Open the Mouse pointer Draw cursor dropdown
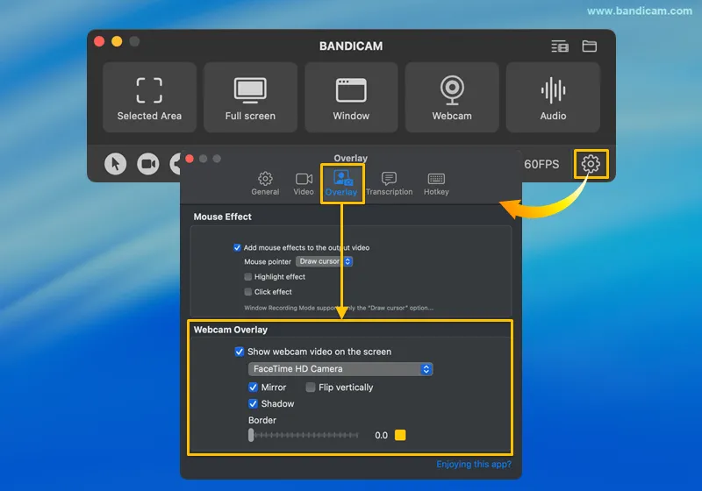The width and height of the screenshot is (702, 491). [324, 261]
